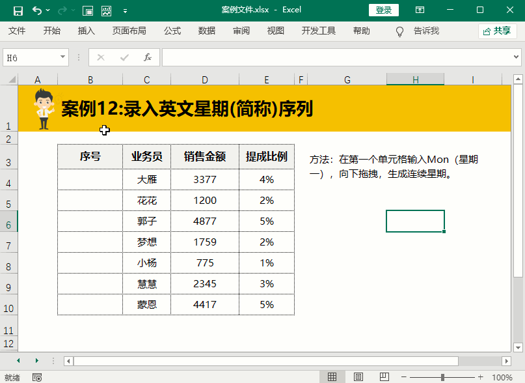Click the Insert Function fx icon
This screenshot has width=525, height=383.
(x=148, y=57)
